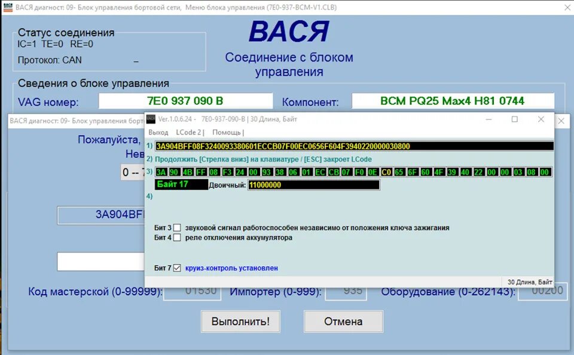Select byte cell 39
The height and width of the screenshot is (355, 574).
pyautogui.click(x=452, y=172)
